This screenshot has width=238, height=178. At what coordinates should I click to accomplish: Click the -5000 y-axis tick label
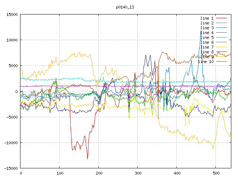coord(11,117)
